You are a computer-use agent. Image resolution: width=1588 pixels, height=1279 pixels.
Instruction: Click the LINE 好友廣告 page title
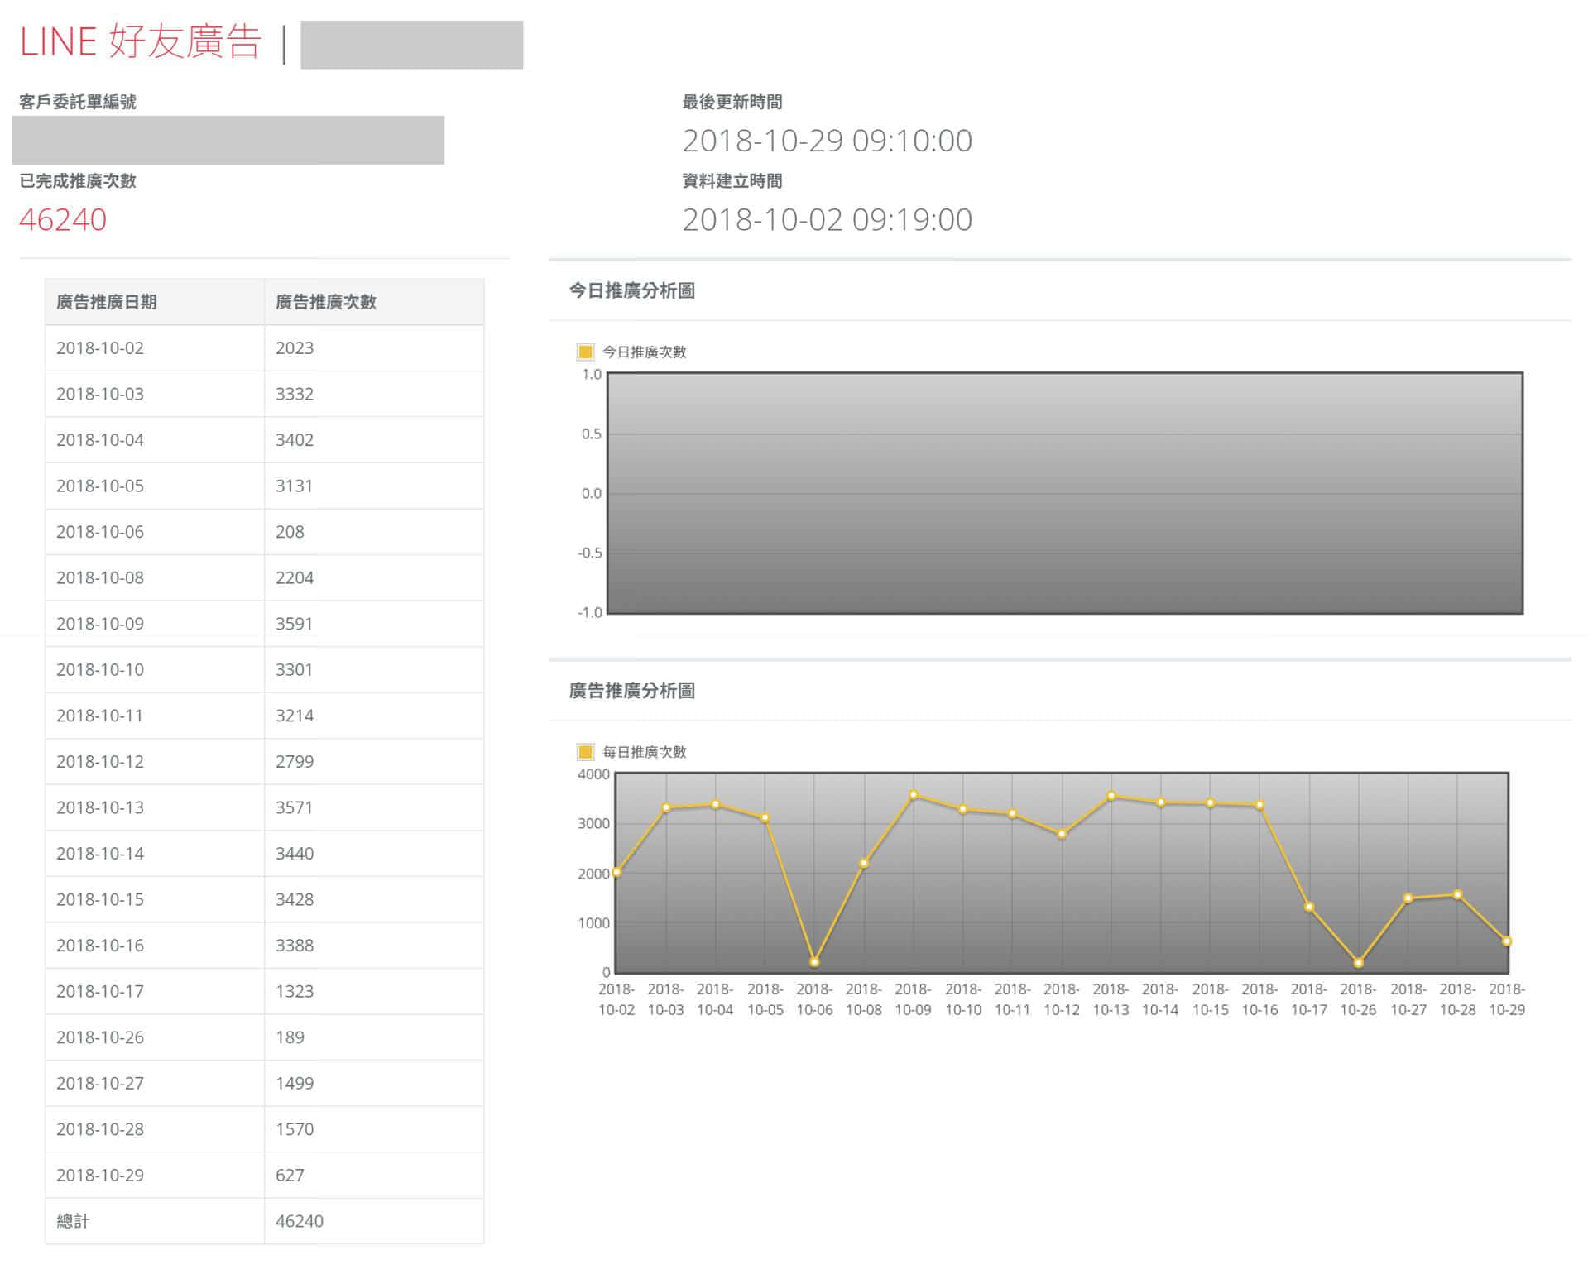coord(139,42)
